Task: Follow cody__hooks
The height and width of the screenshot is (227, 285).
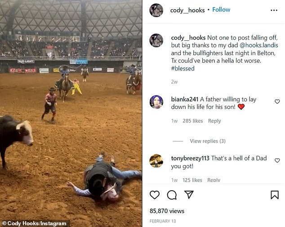Action: tap(221, 9)
